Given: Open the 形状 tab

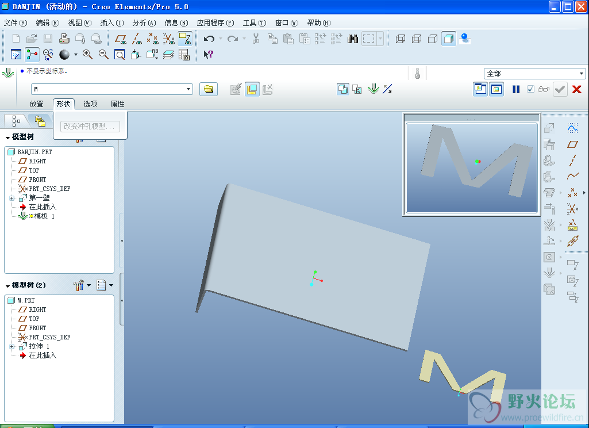Looking at the screenshot, I should point(63,104).
